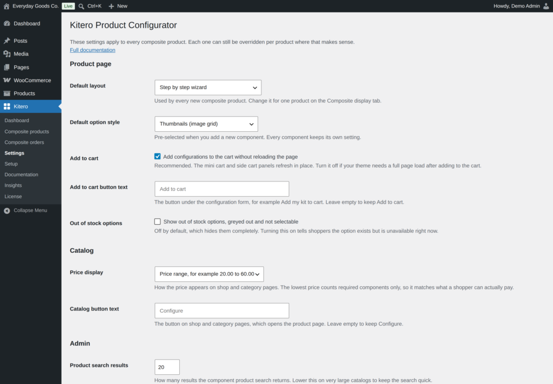553x384 pixels.
Task: Open the Default layout dropdown
Action: [x=208, y=87]
